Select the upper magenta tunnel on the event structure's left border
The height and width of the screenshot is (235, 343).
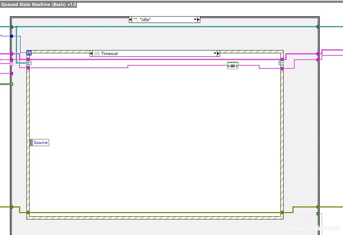pos(28,59)
